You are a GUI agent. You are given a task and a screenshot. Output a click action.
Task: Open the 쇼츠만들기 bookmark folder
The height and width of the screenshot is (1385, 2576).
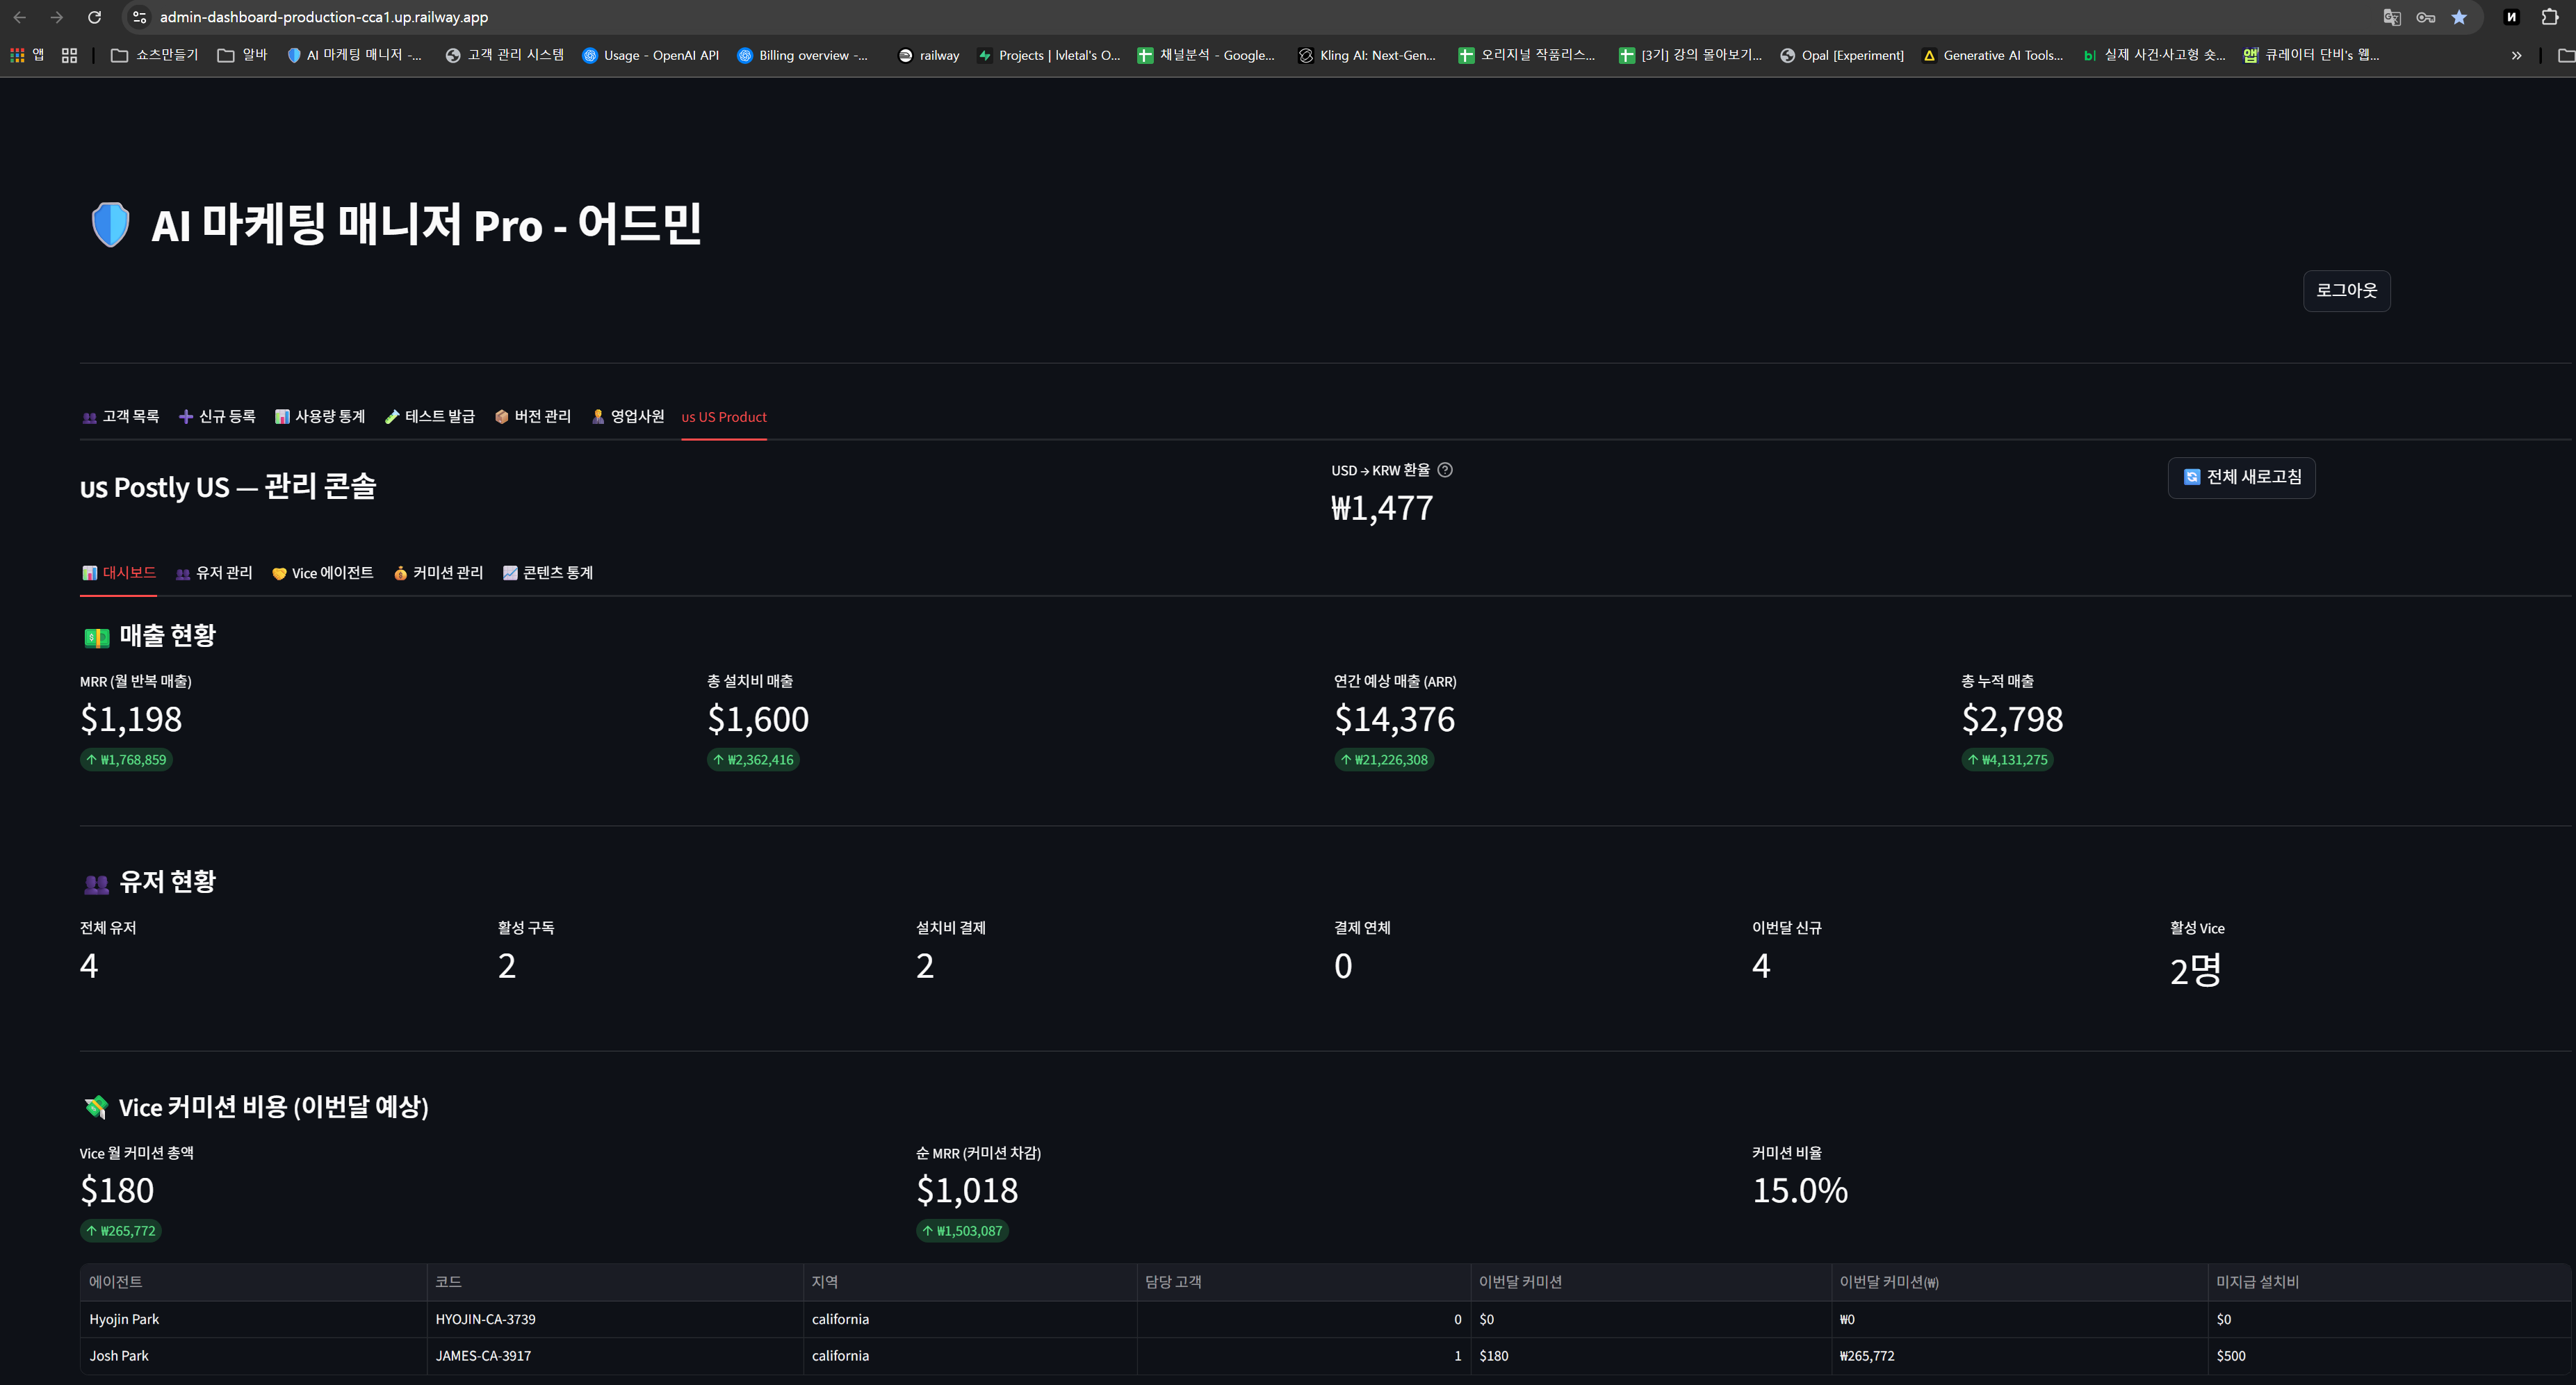(x=154, y=55)
